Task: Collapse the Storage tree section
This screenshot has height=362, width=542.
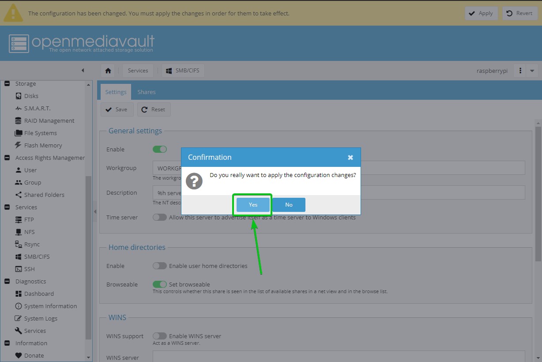Action: pos(7,83)
